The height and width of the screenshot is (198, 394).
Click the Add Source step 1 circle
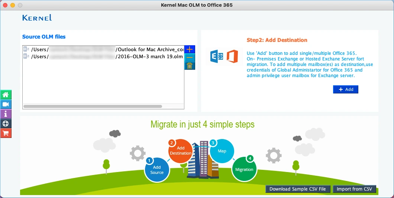click(x=157, y=170)
